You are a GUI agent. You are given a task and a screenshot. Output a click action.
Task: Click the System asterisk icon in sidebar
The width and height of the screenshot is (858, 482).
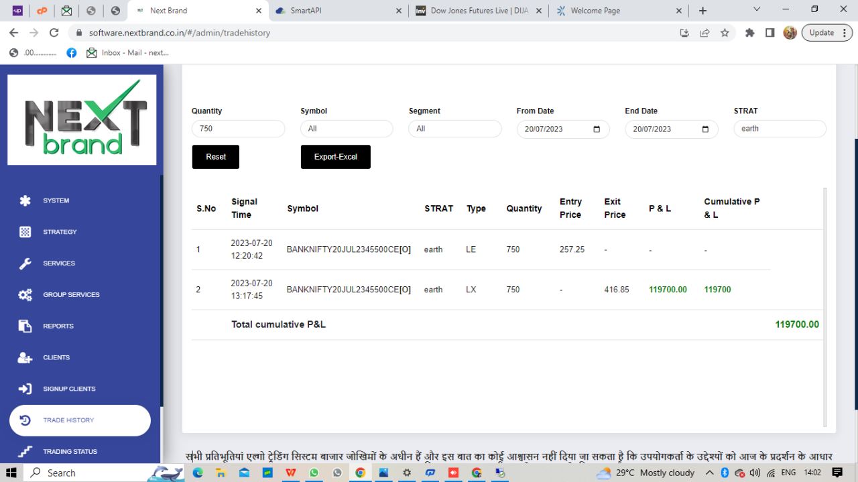(x=25, y=200)
